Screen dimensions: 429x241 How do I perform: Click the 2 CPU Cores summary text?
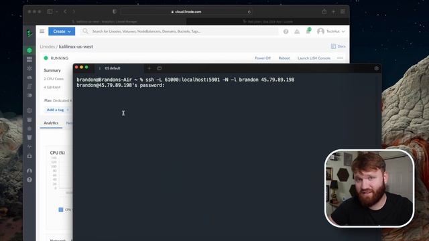pyautogui.click(x=54, y=79)
